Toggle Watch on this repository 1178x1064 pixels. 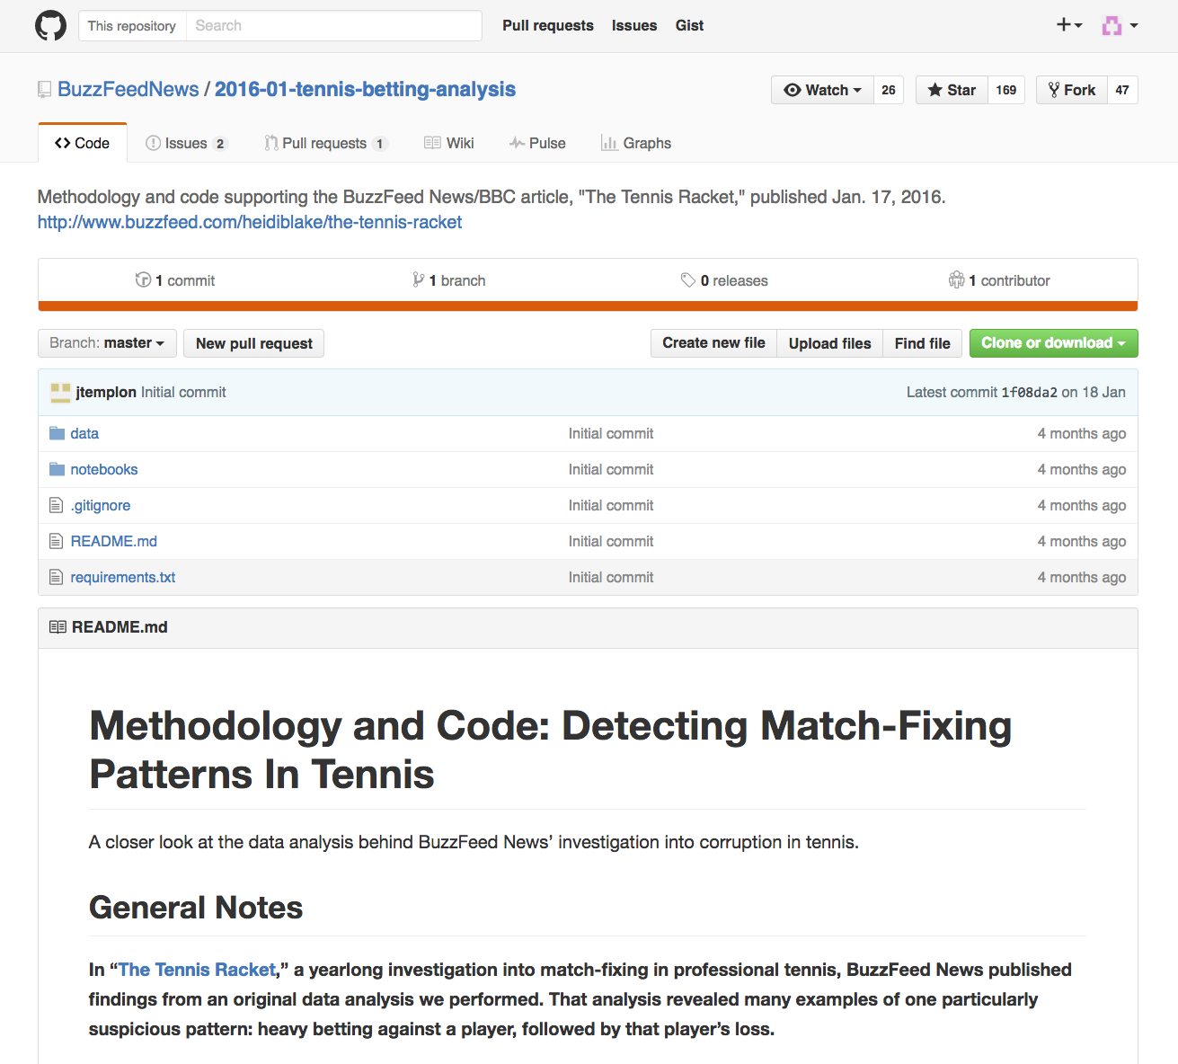[822, 90]
